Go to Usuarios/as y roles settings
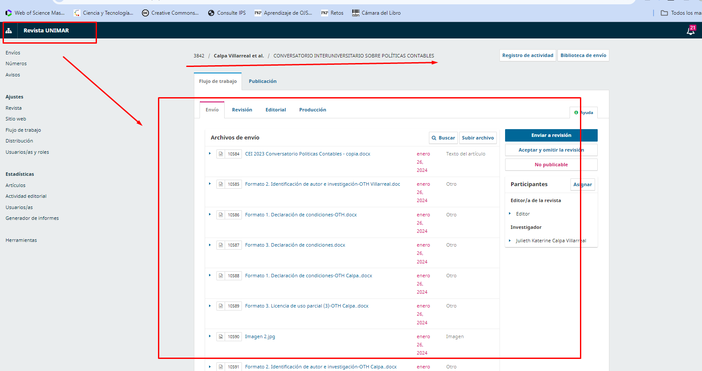The image size is (702, 371). click(x=27, y=152)
